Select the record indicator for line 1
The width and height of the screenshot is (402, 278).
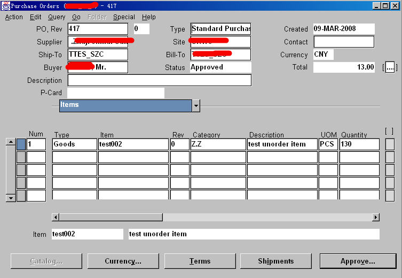pos(21,144)
